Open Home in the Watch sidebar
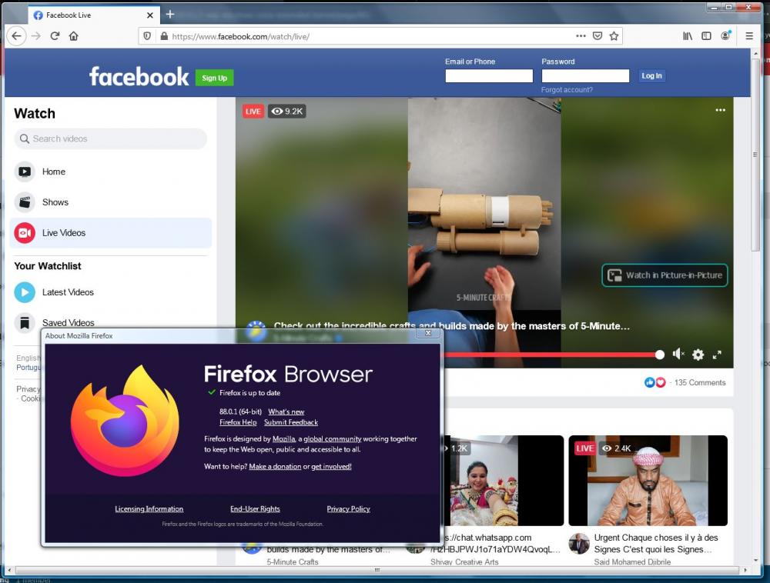Viewport: 770px width, 583px height. tap(52, 172)
